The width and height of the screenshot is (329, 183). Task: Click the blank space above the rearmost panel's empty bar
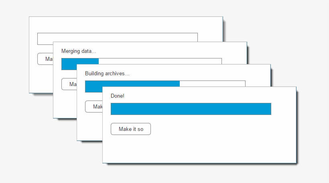(120, 25)
